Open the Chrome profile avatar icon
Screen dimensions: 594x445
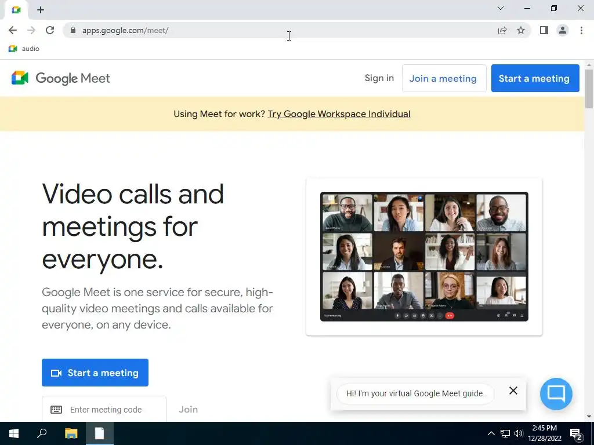pos(563,30)
